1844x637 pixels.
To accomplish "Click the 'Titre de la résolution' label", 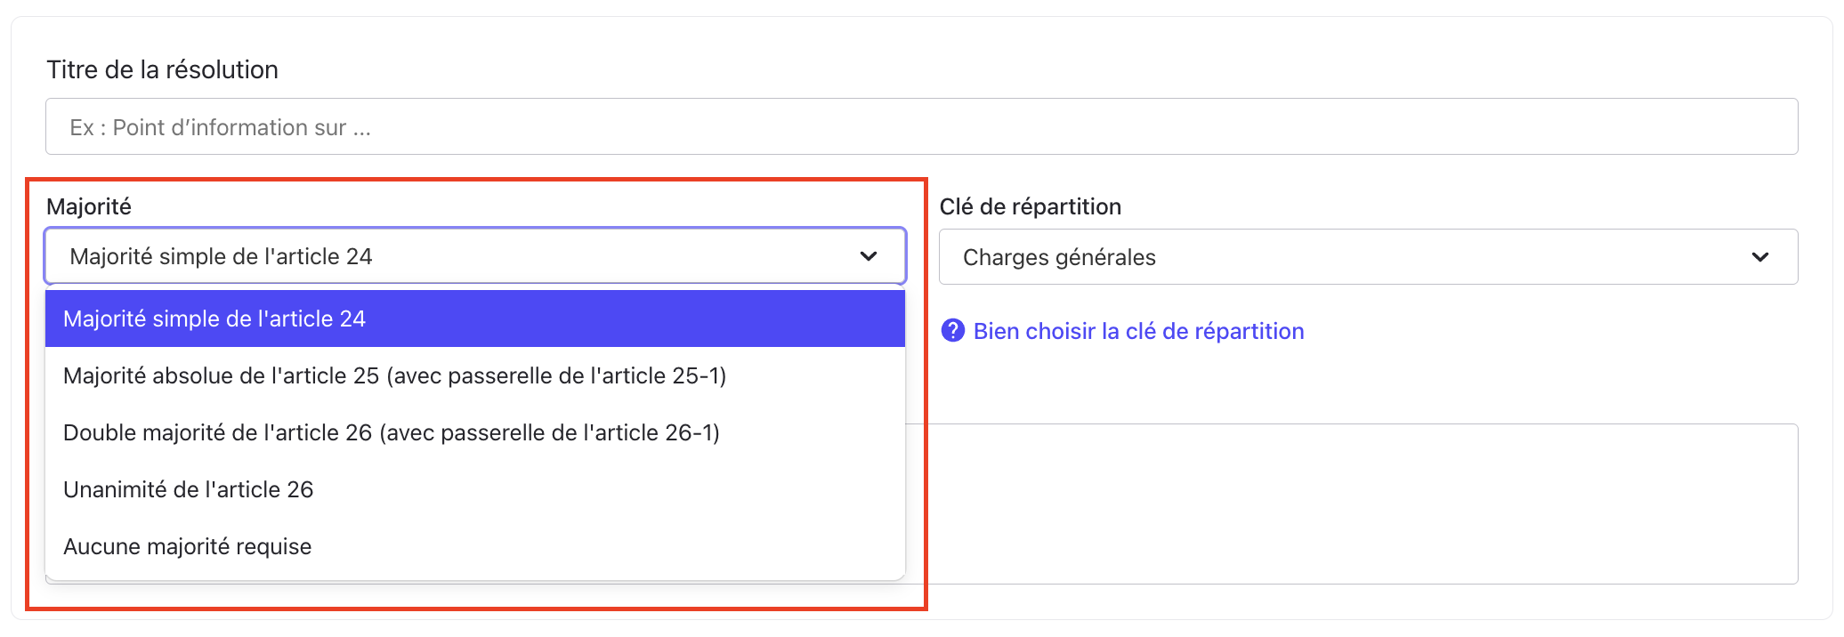I will point(162,69).
